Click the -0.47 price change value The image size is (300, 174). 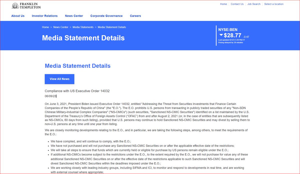246,37
